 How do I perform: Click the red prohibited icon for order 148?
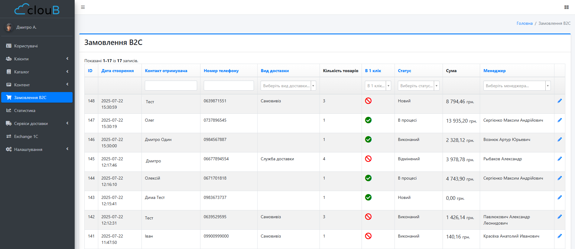coord(368,101)
